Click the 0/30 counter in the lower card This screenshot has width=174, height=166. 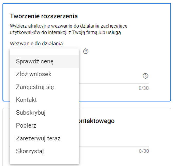click(x=144, y=151)
